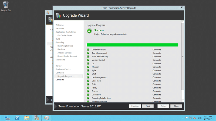Click the network tray icon
The image size is (216, 121).
point(191,118)
